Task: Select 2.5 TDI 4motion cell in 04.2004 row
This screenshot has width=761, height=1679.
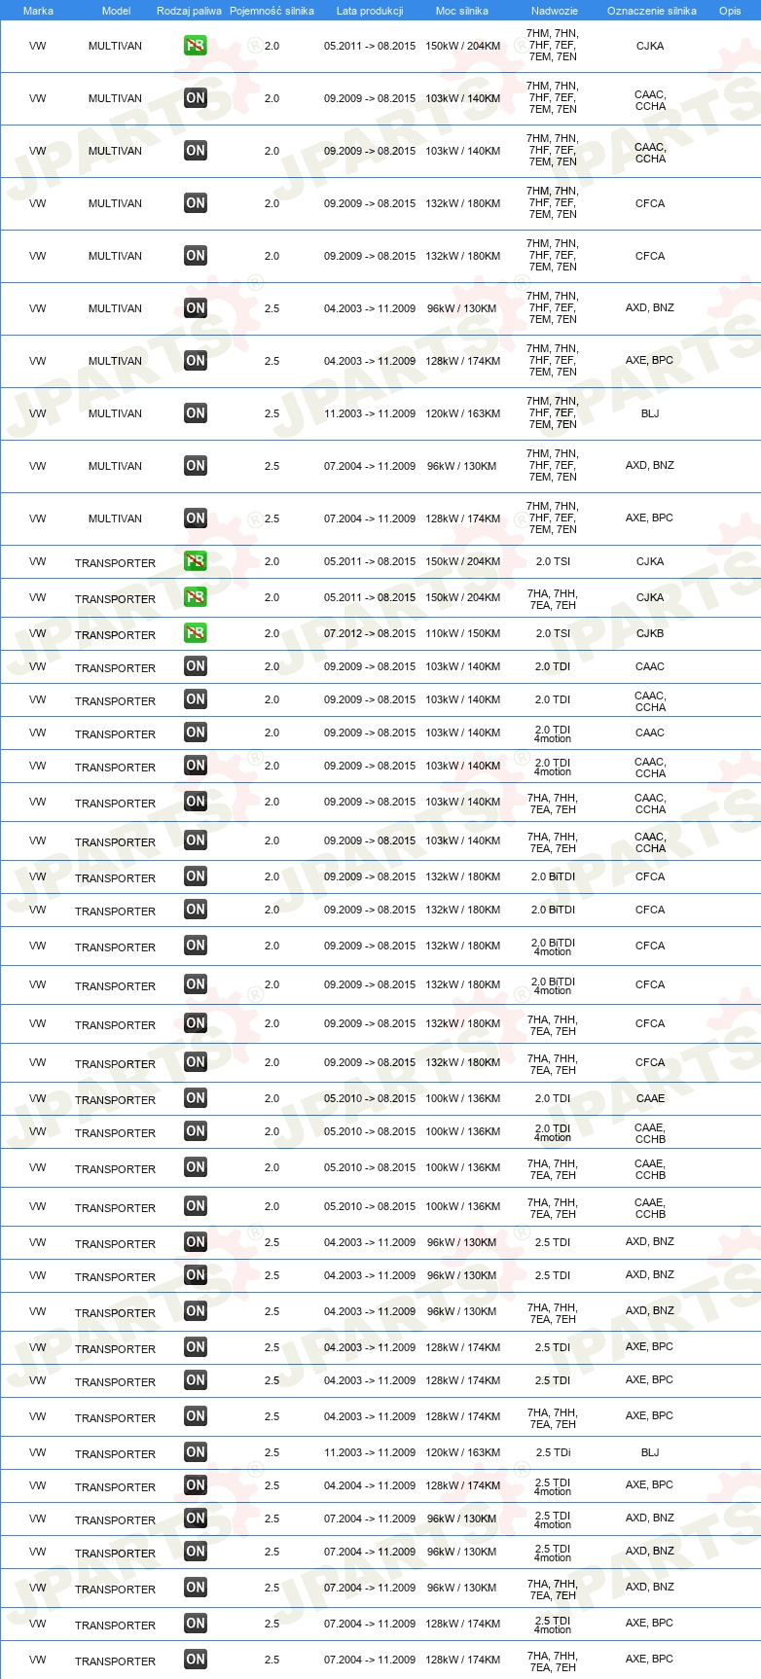Action: (553, 1486)
